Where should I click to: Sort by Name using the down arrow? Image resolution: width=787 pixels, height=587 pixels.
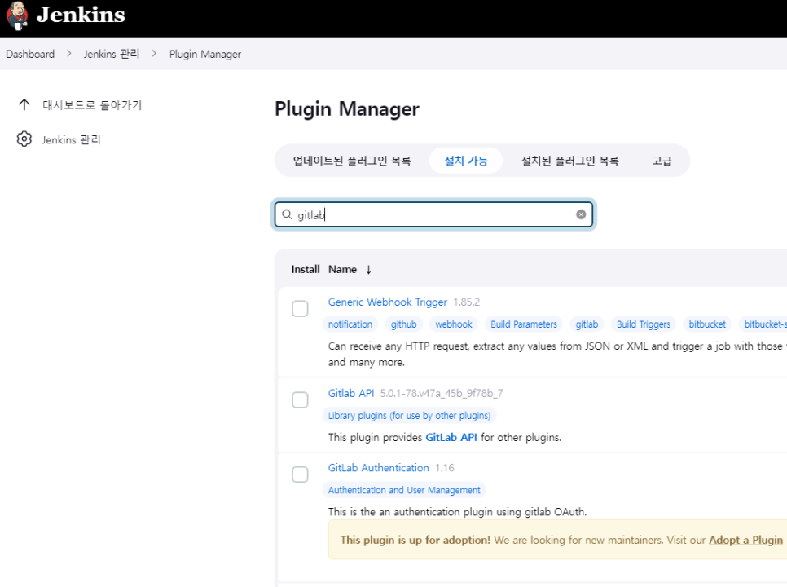pos(368,270)
